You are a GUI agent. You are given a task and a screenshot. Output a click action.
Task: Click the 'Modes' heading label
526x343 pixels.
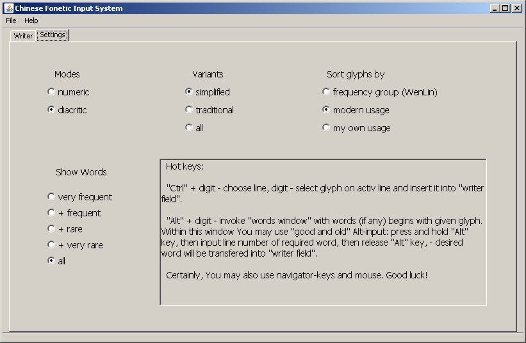pyautogui.click(x=67, y=74)
